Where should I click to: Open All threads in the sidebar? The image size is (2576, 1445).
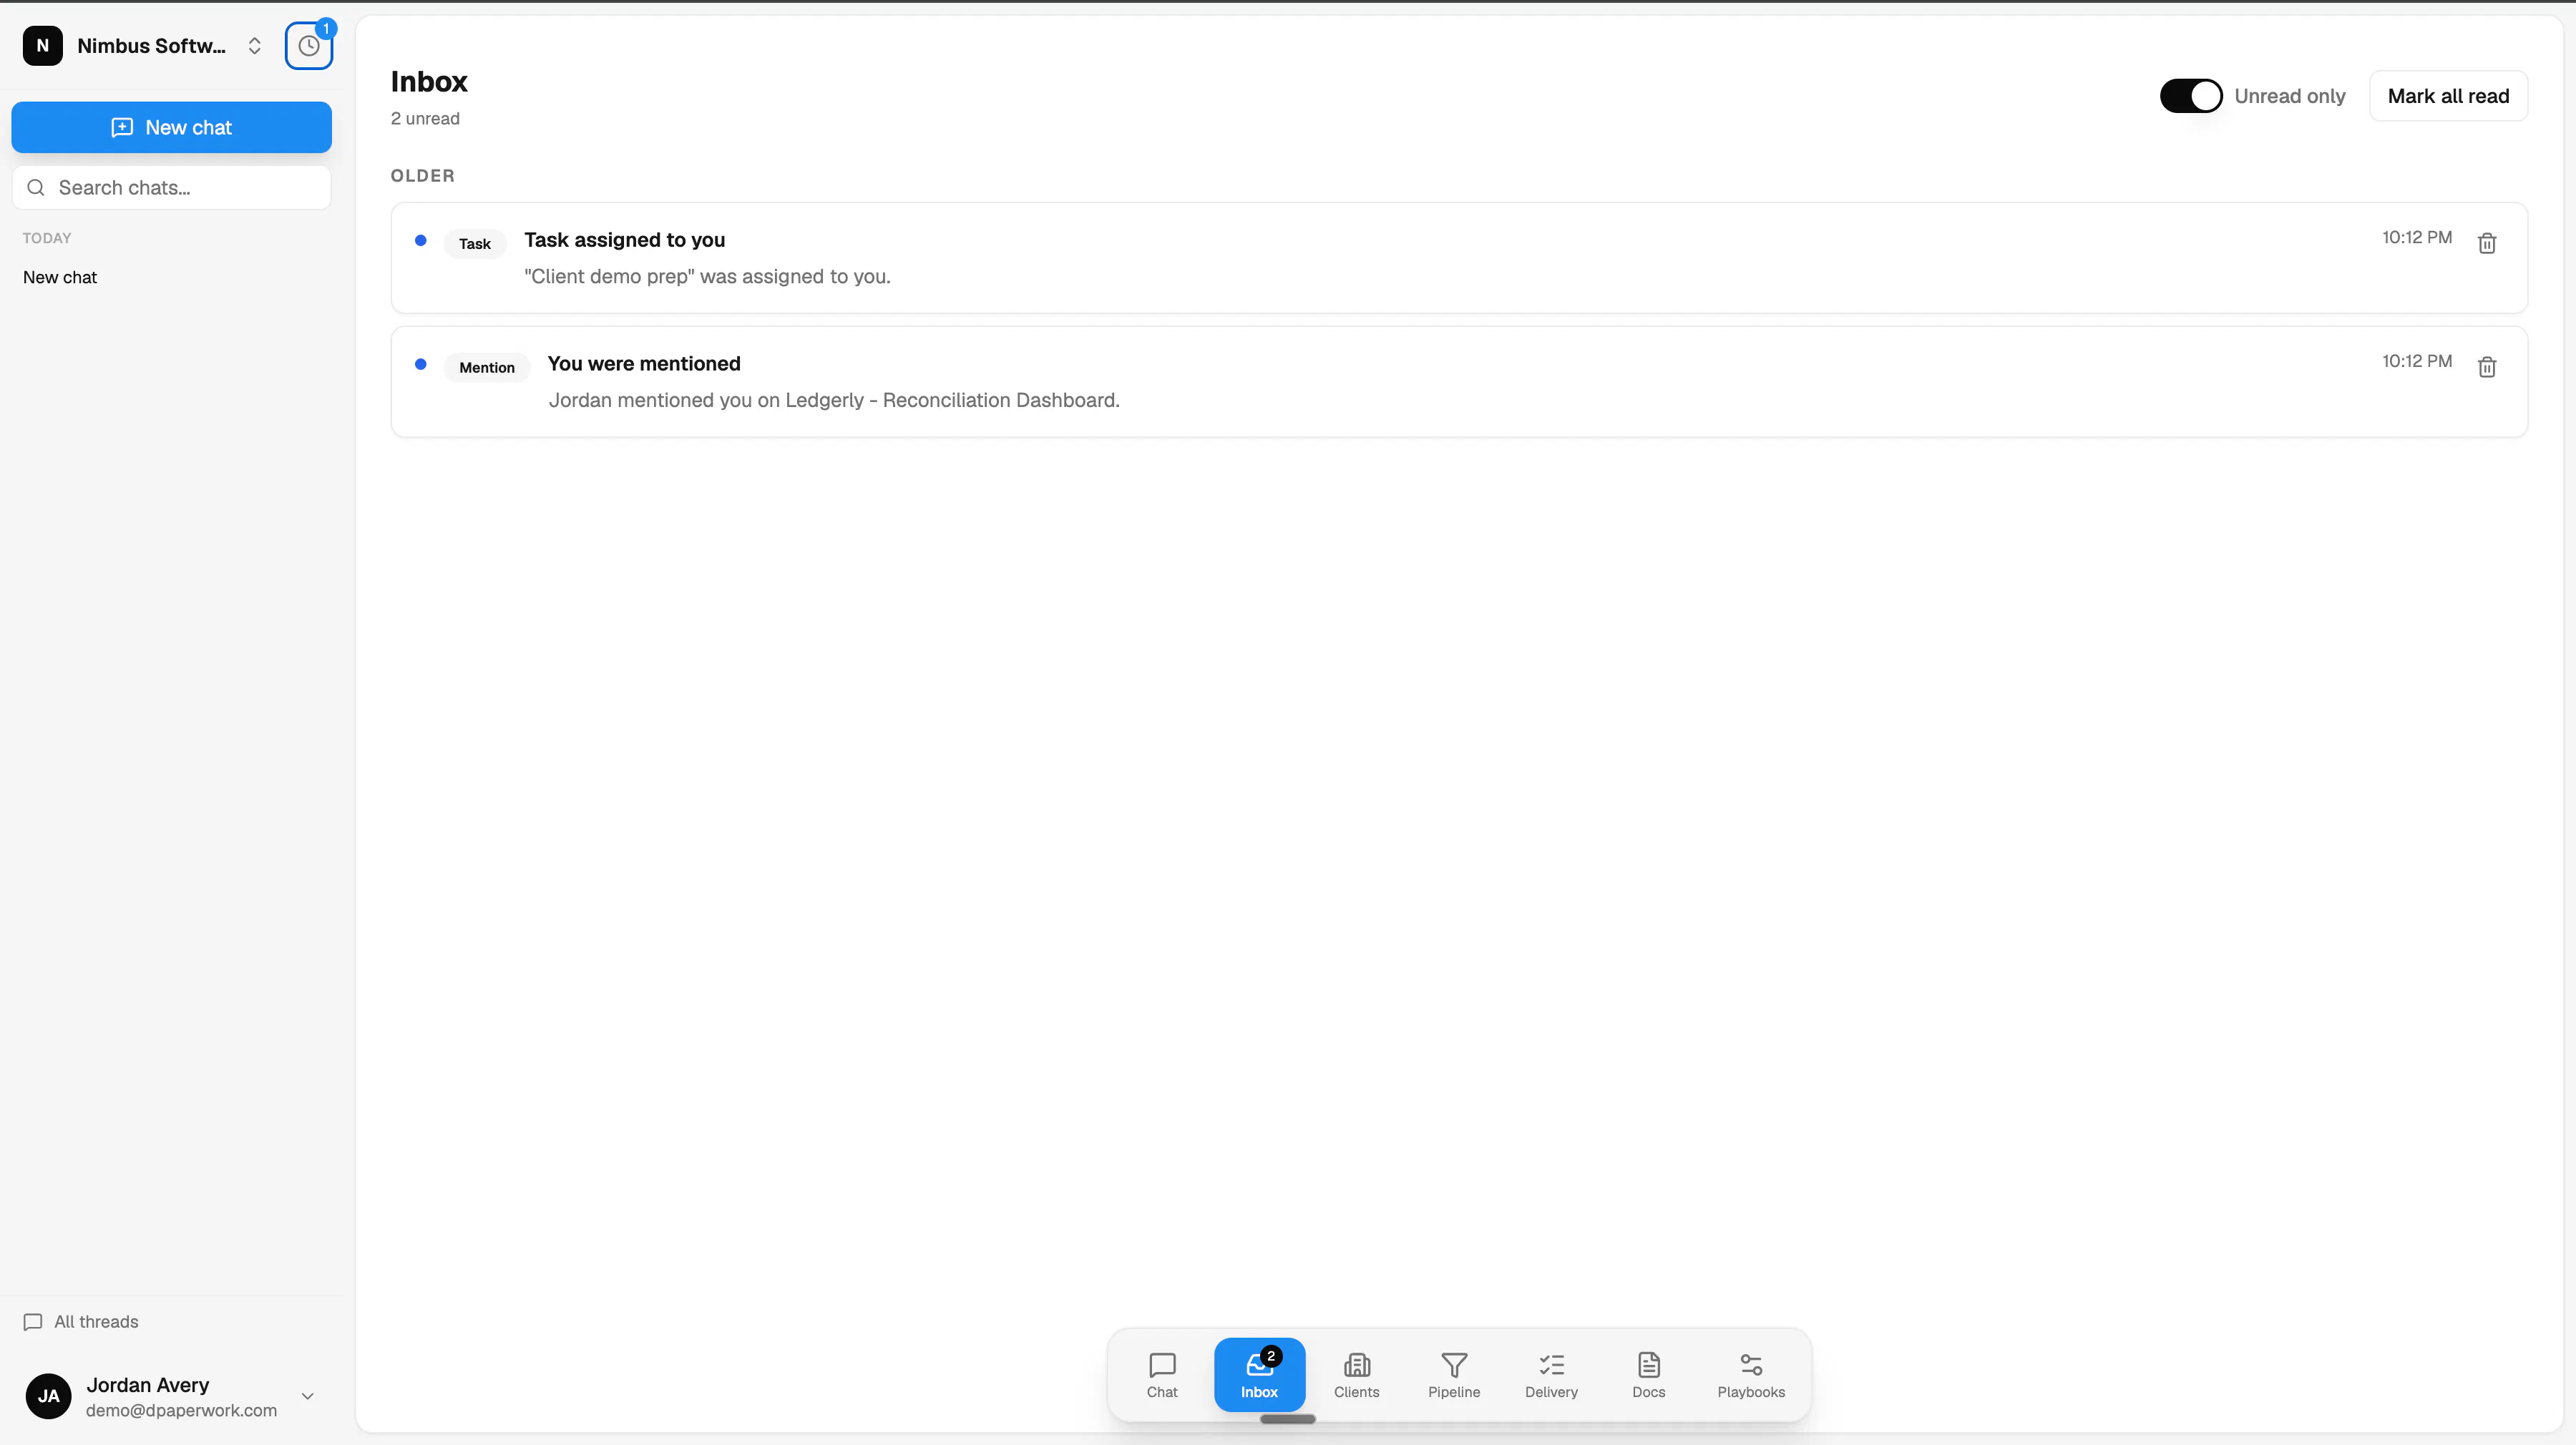pos(81,1321)
